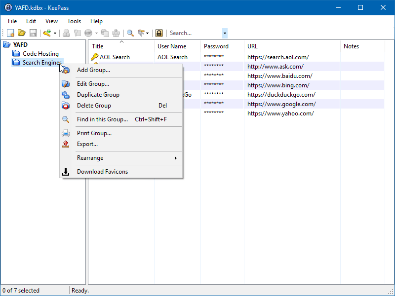
Task: Click the Save database floppy icon
Action: point(33,33)
